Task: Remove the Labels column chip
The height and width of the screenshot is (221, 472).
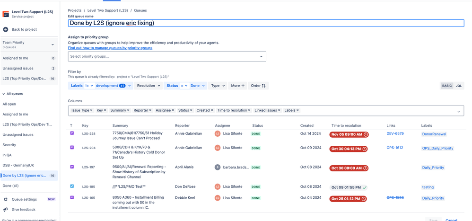Action: tap(297, 110)
